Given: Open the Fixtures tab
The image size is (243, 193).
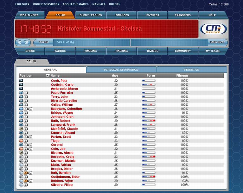Looking at the screenshot, I should (x=153, y=15).
